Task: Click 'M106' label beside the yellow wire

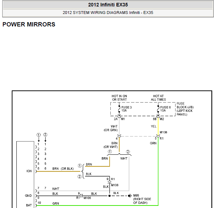Action: (163, 132)
